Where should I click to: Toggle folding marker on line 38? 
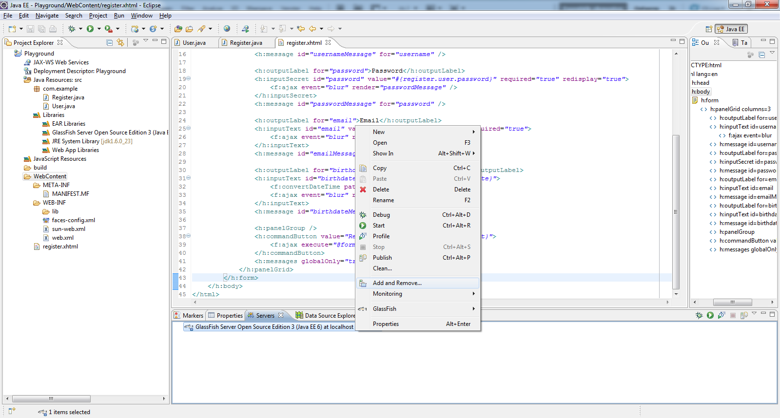[x=189, y=236]
